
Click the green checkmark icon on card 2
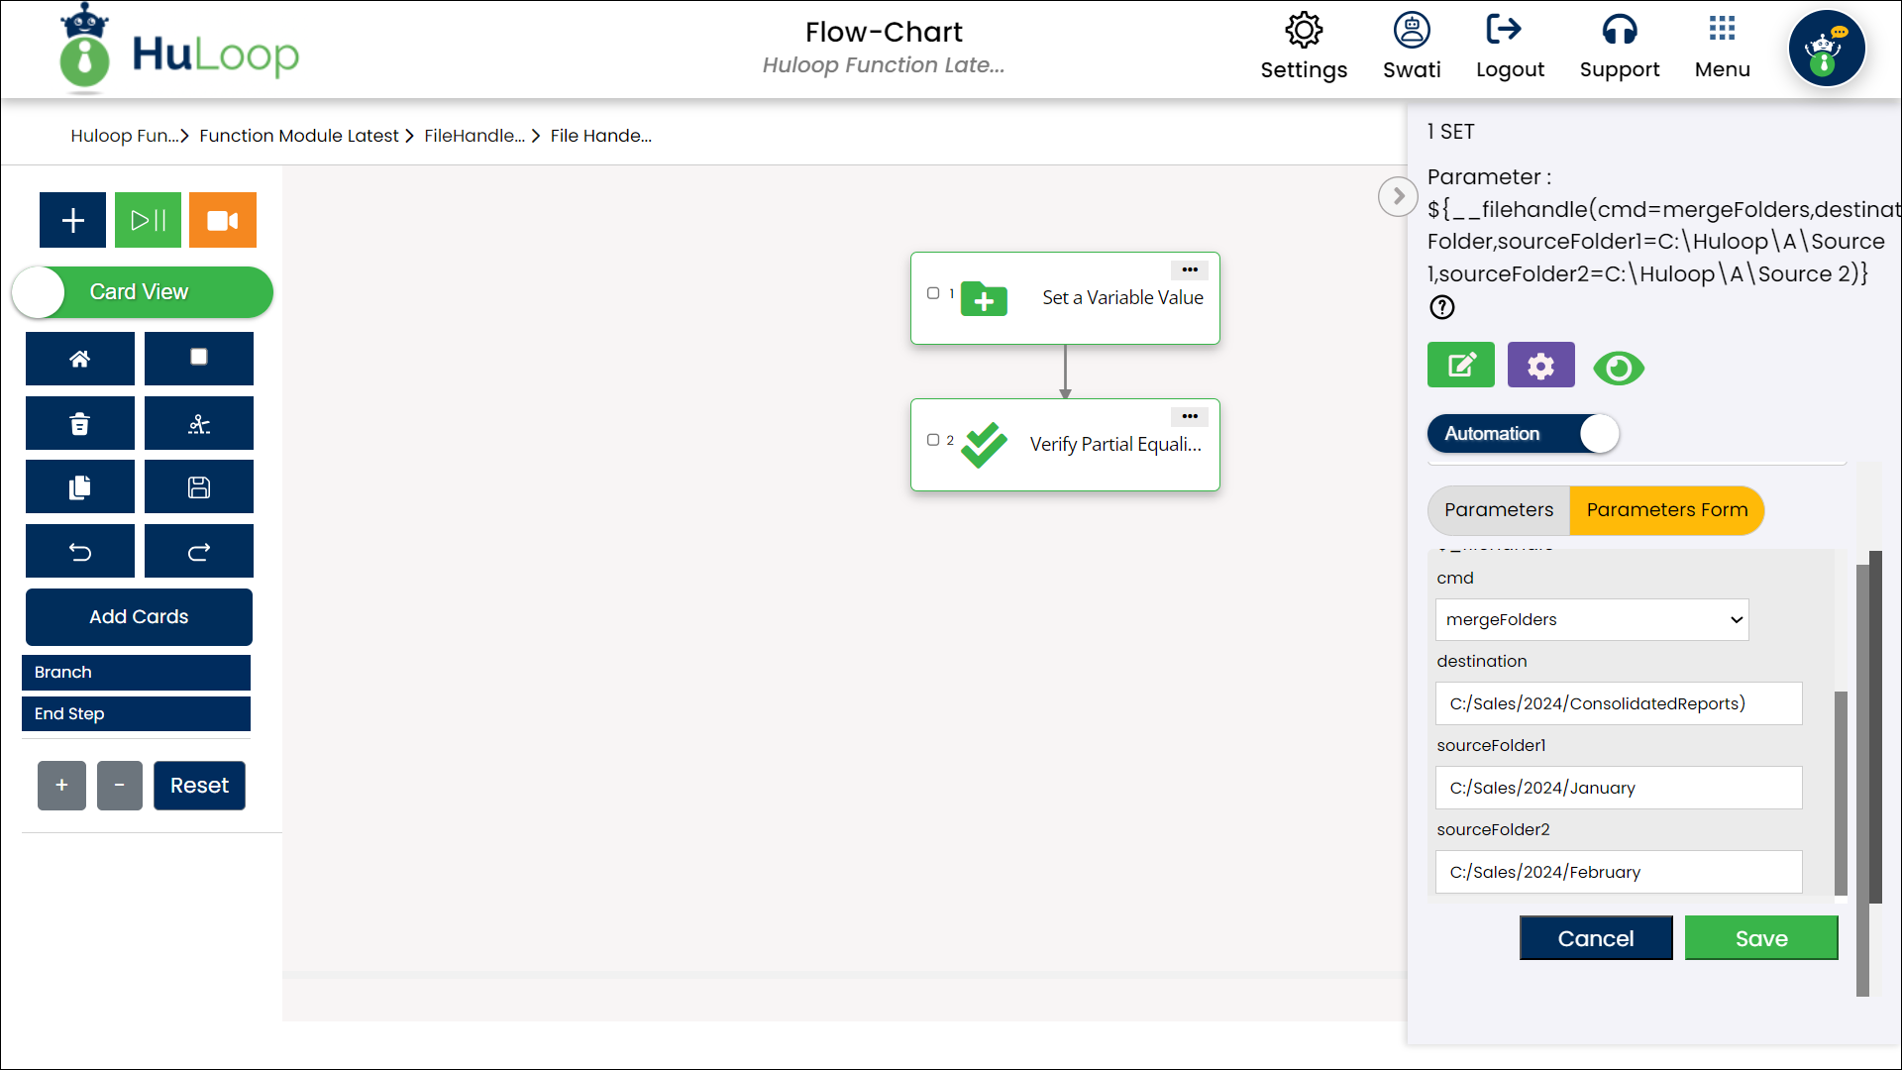pos(984,445)
